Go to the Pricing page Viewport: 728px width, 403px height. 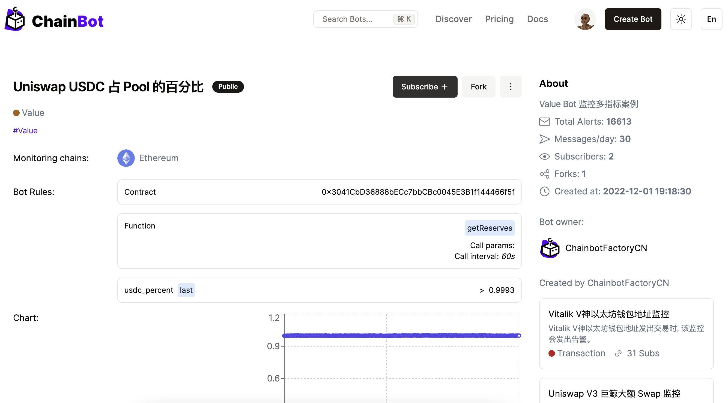499,19
